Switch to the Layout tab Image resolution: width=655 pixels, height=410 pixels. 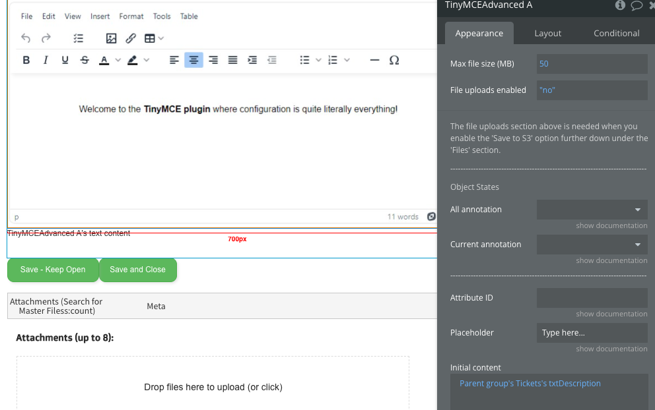(x=548, y=32)
